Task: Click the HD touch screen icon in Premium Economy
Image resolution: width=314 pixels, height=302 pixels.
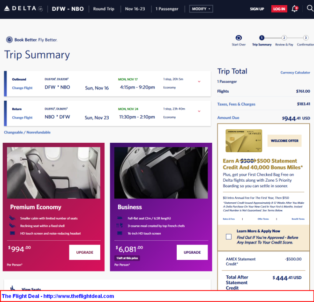Action: point(12,233)
